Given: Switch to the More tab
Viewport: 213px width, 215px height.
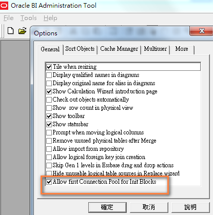Looking at the screenshot, I should pyautogui.click(x=182, y=49).
